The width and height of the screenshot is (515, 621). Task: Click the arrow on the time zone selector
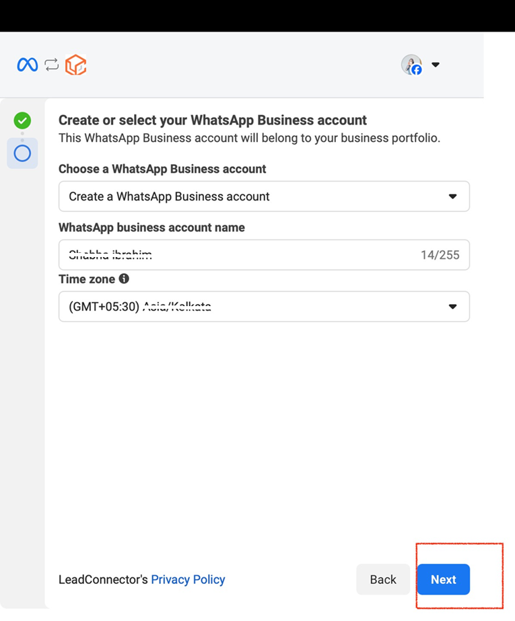click(x=452, y=307)
